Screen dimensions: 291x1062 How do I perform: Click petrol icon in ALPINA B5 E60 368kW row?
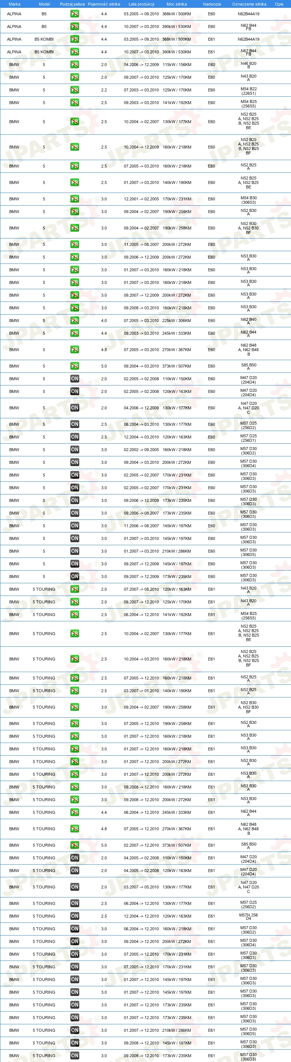74,13
